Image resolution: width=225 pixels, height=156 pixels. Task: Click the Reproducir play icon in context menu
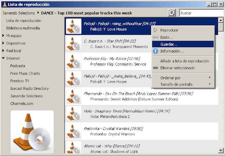pyautogui.click(x=155, y=30)
